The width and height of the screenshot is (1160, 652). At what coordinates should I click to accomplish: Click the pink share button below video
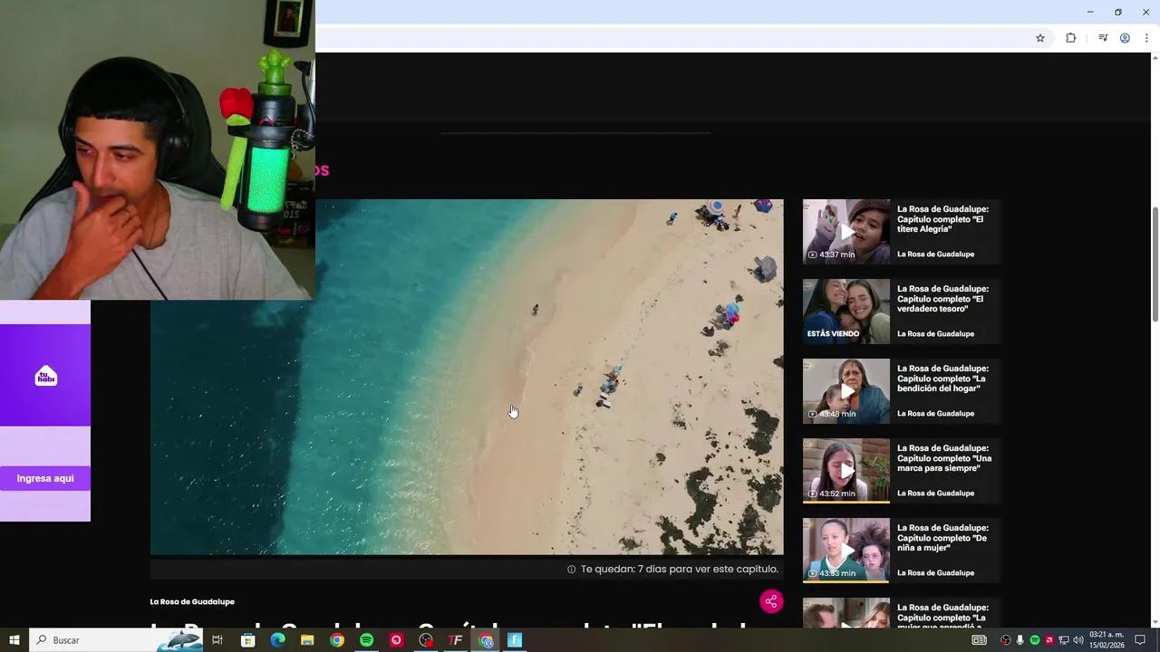coord(771,601)
